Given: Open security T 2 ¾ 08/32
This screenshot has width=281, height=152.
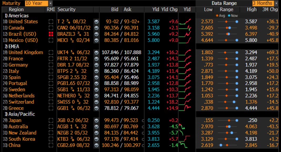Looking at the screenshot, I should (72, 22).
